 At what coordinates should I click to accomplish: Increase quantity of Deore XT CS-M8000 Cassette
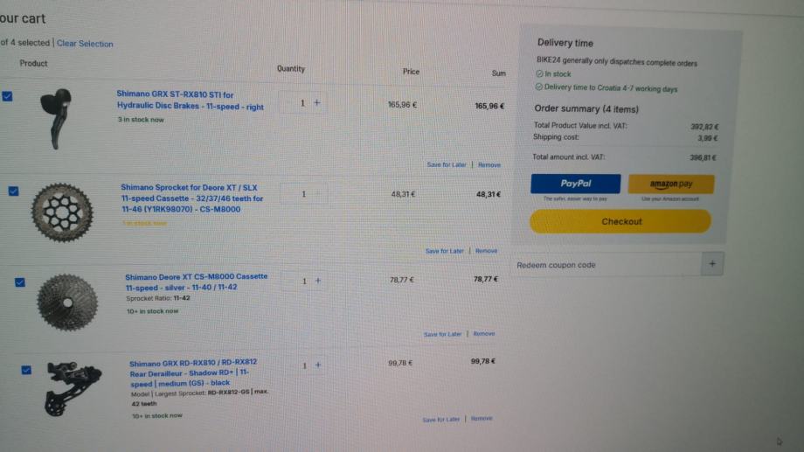(318, 282)
